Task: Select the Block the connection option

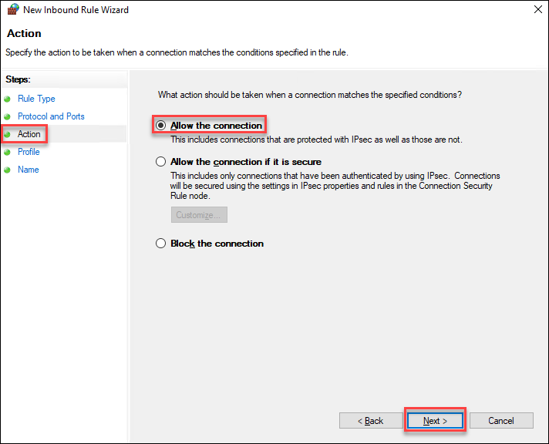Action: 161,244
